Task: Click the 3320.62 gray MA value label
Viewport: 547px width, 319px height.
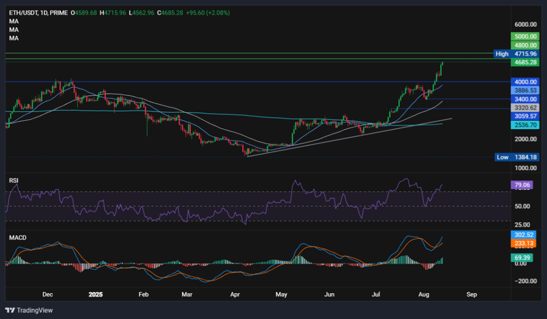Action: coord(525,108)
